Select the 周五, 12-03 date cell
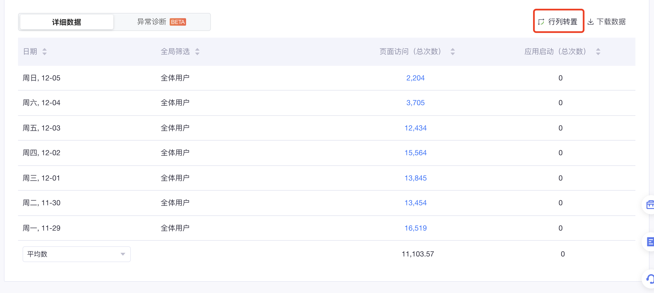The width and height of the screenshot is (654, 293). [41, 128]
